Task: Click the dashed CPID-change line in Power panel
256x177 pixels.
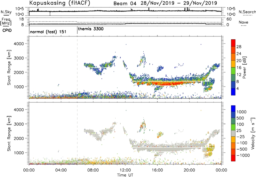Action: tap(77, 67)
